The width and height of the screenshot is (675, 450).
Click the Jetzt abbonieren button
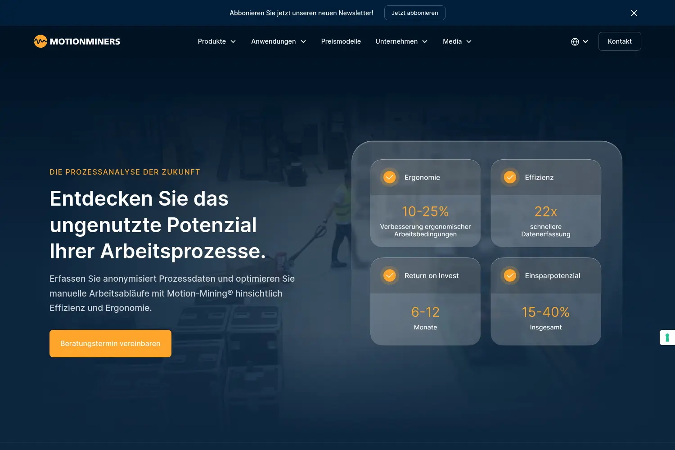click(x=415, y=13)
